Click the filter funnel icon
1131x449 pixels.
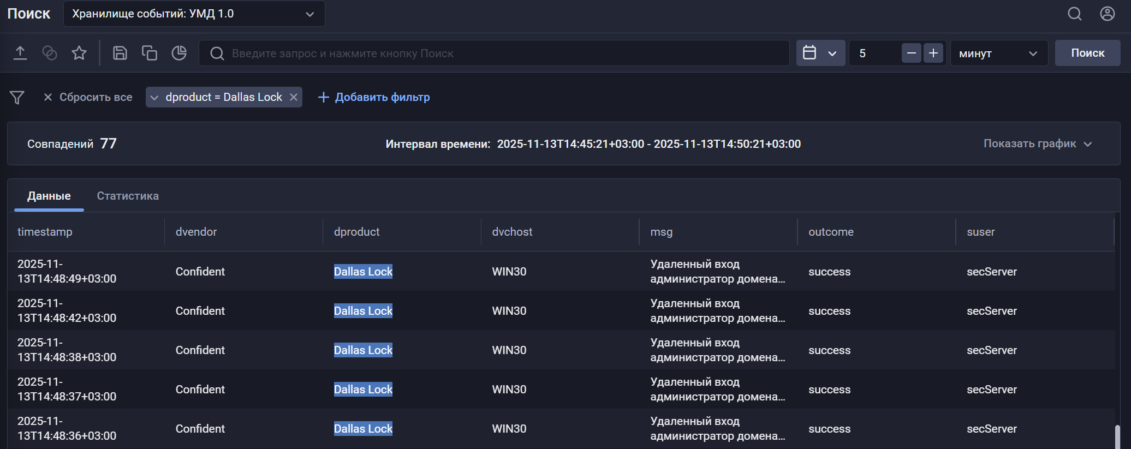[17, 97]
